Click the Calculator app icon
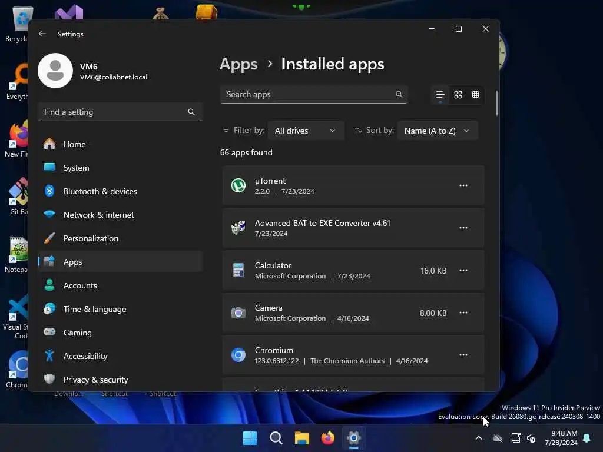The height and width of the screenshot is (452, 603). [x=238, y=270]
